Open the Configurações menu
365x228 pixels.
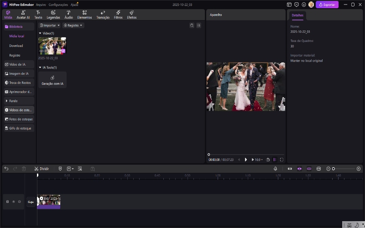58,5
